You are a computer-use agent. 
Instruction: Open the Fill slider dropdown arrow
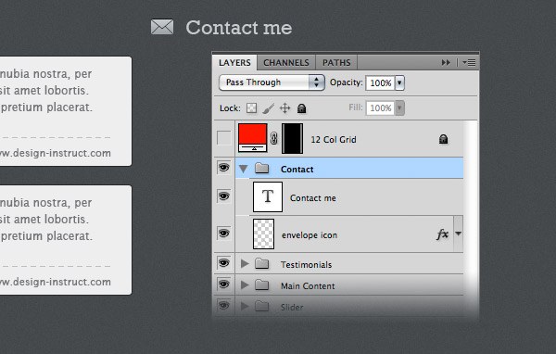pos(399,108)
